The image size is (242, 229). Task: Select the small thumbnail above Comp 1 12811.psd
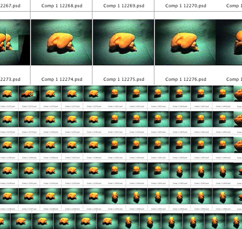click(x=115, y=93)
